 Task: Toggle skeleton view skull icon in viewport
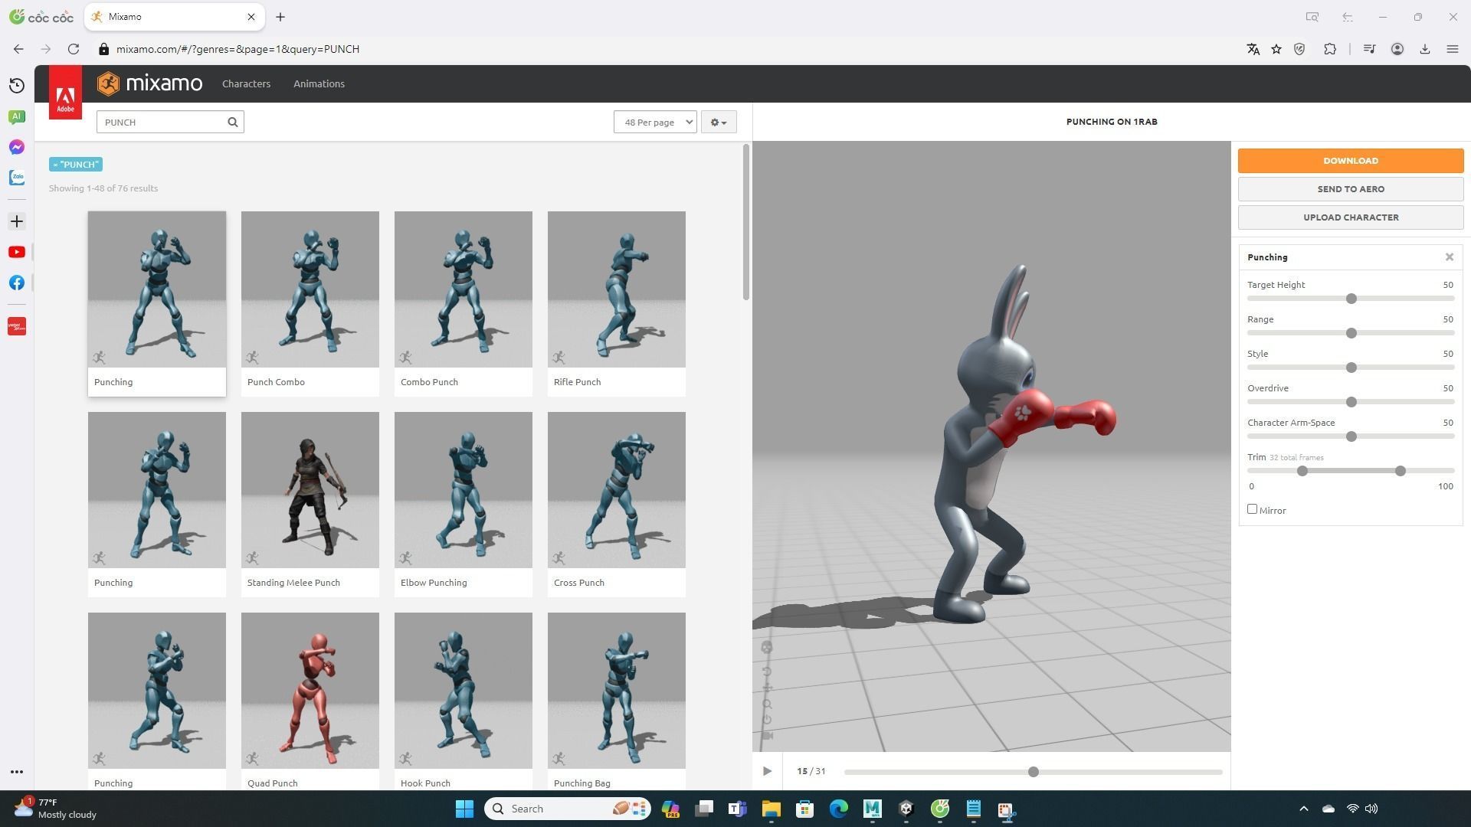coord(767,648)
